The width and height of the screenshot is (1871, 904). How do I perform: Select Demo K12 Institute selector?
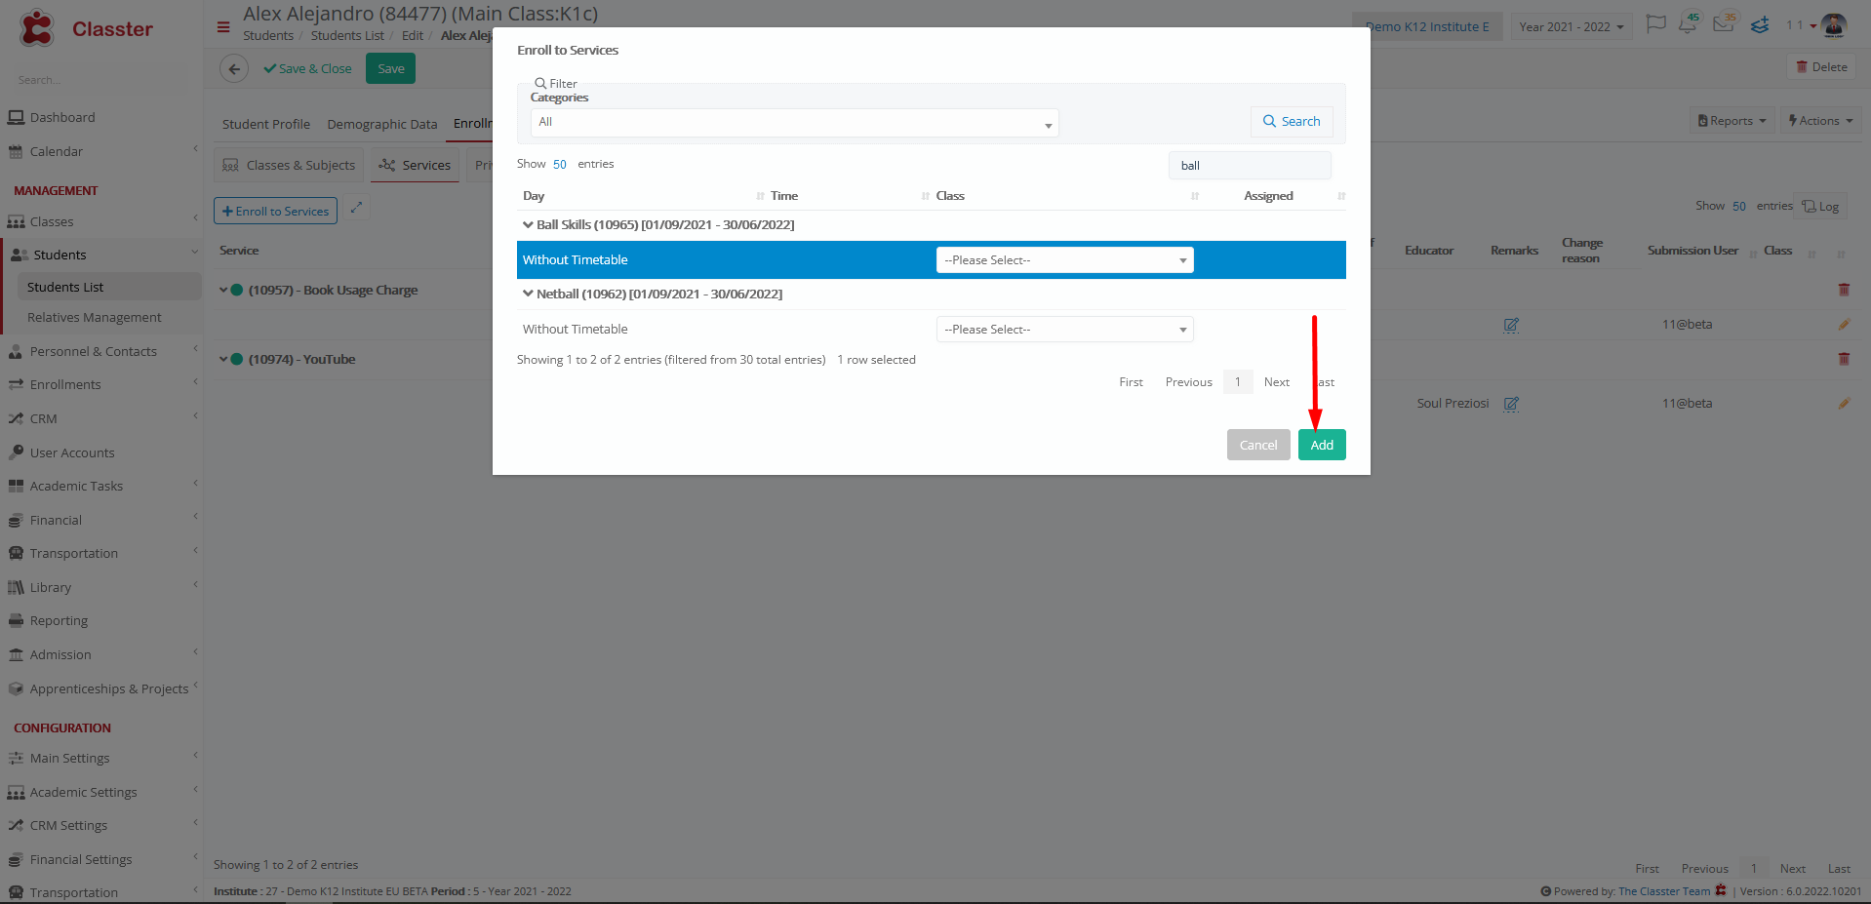pyautogui.click(x=1427, y=26)
